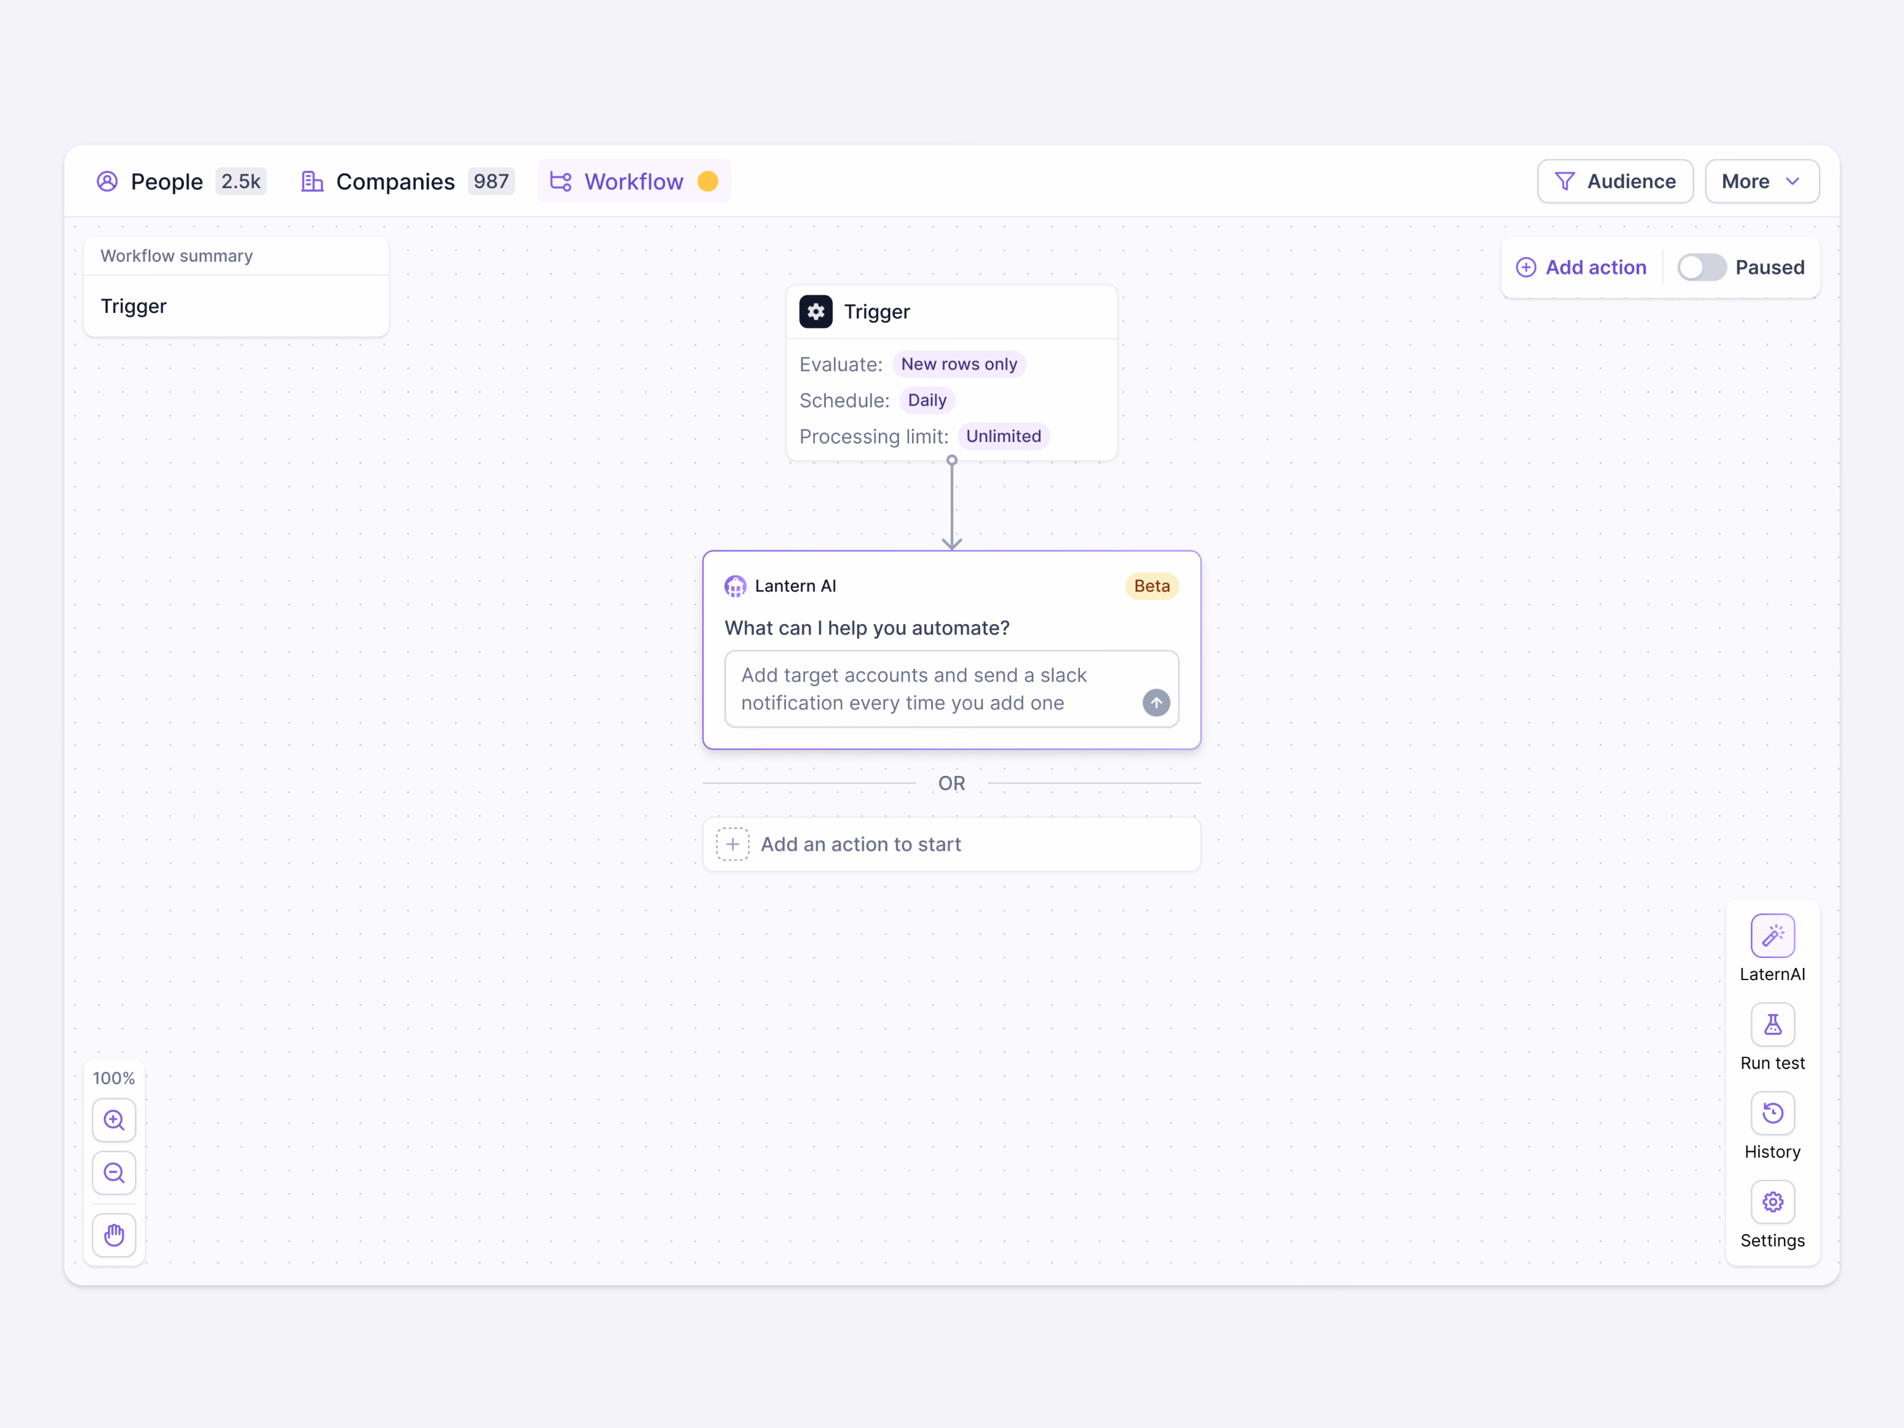Click the Trigger gear icon
1904x1428 pixels.
coord(816,312)
